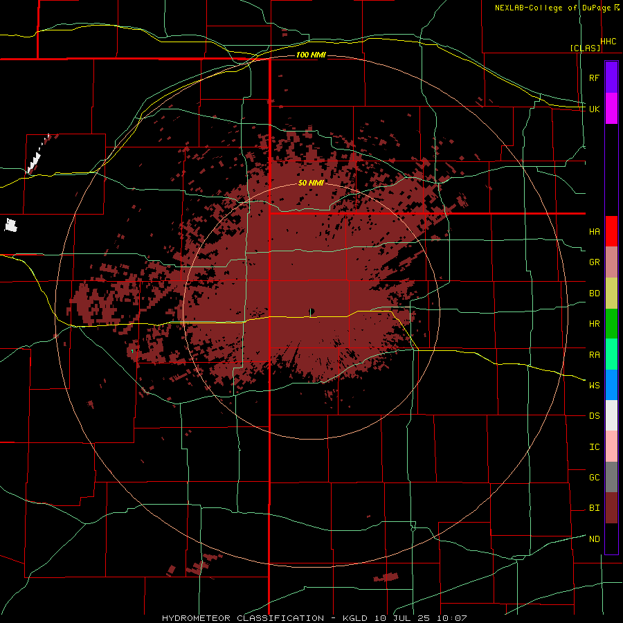Click the RA legend label
The height and width of the screenshot is (623, 623).
coord(594,355)
